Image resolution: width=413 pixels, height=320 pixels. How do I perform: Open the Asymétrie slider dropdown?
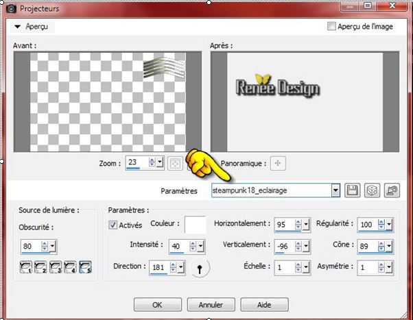click(389, 268)
